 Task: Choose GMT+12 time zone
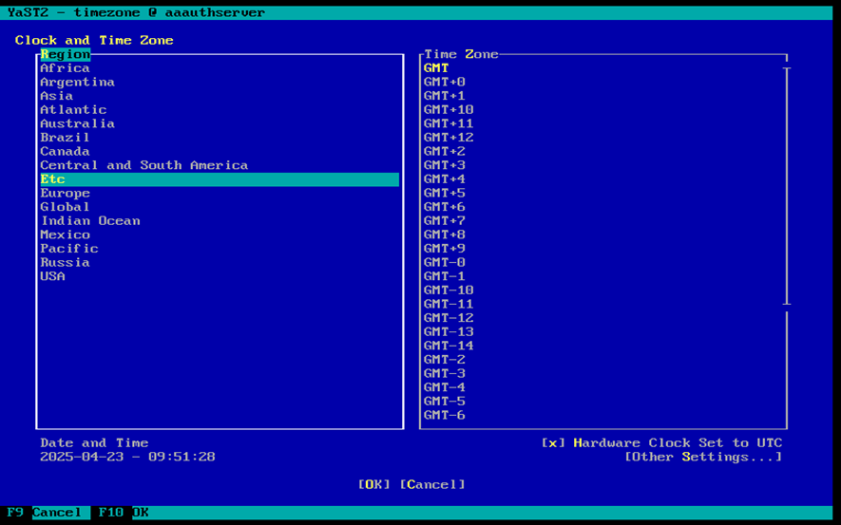(x=449, y=138)
